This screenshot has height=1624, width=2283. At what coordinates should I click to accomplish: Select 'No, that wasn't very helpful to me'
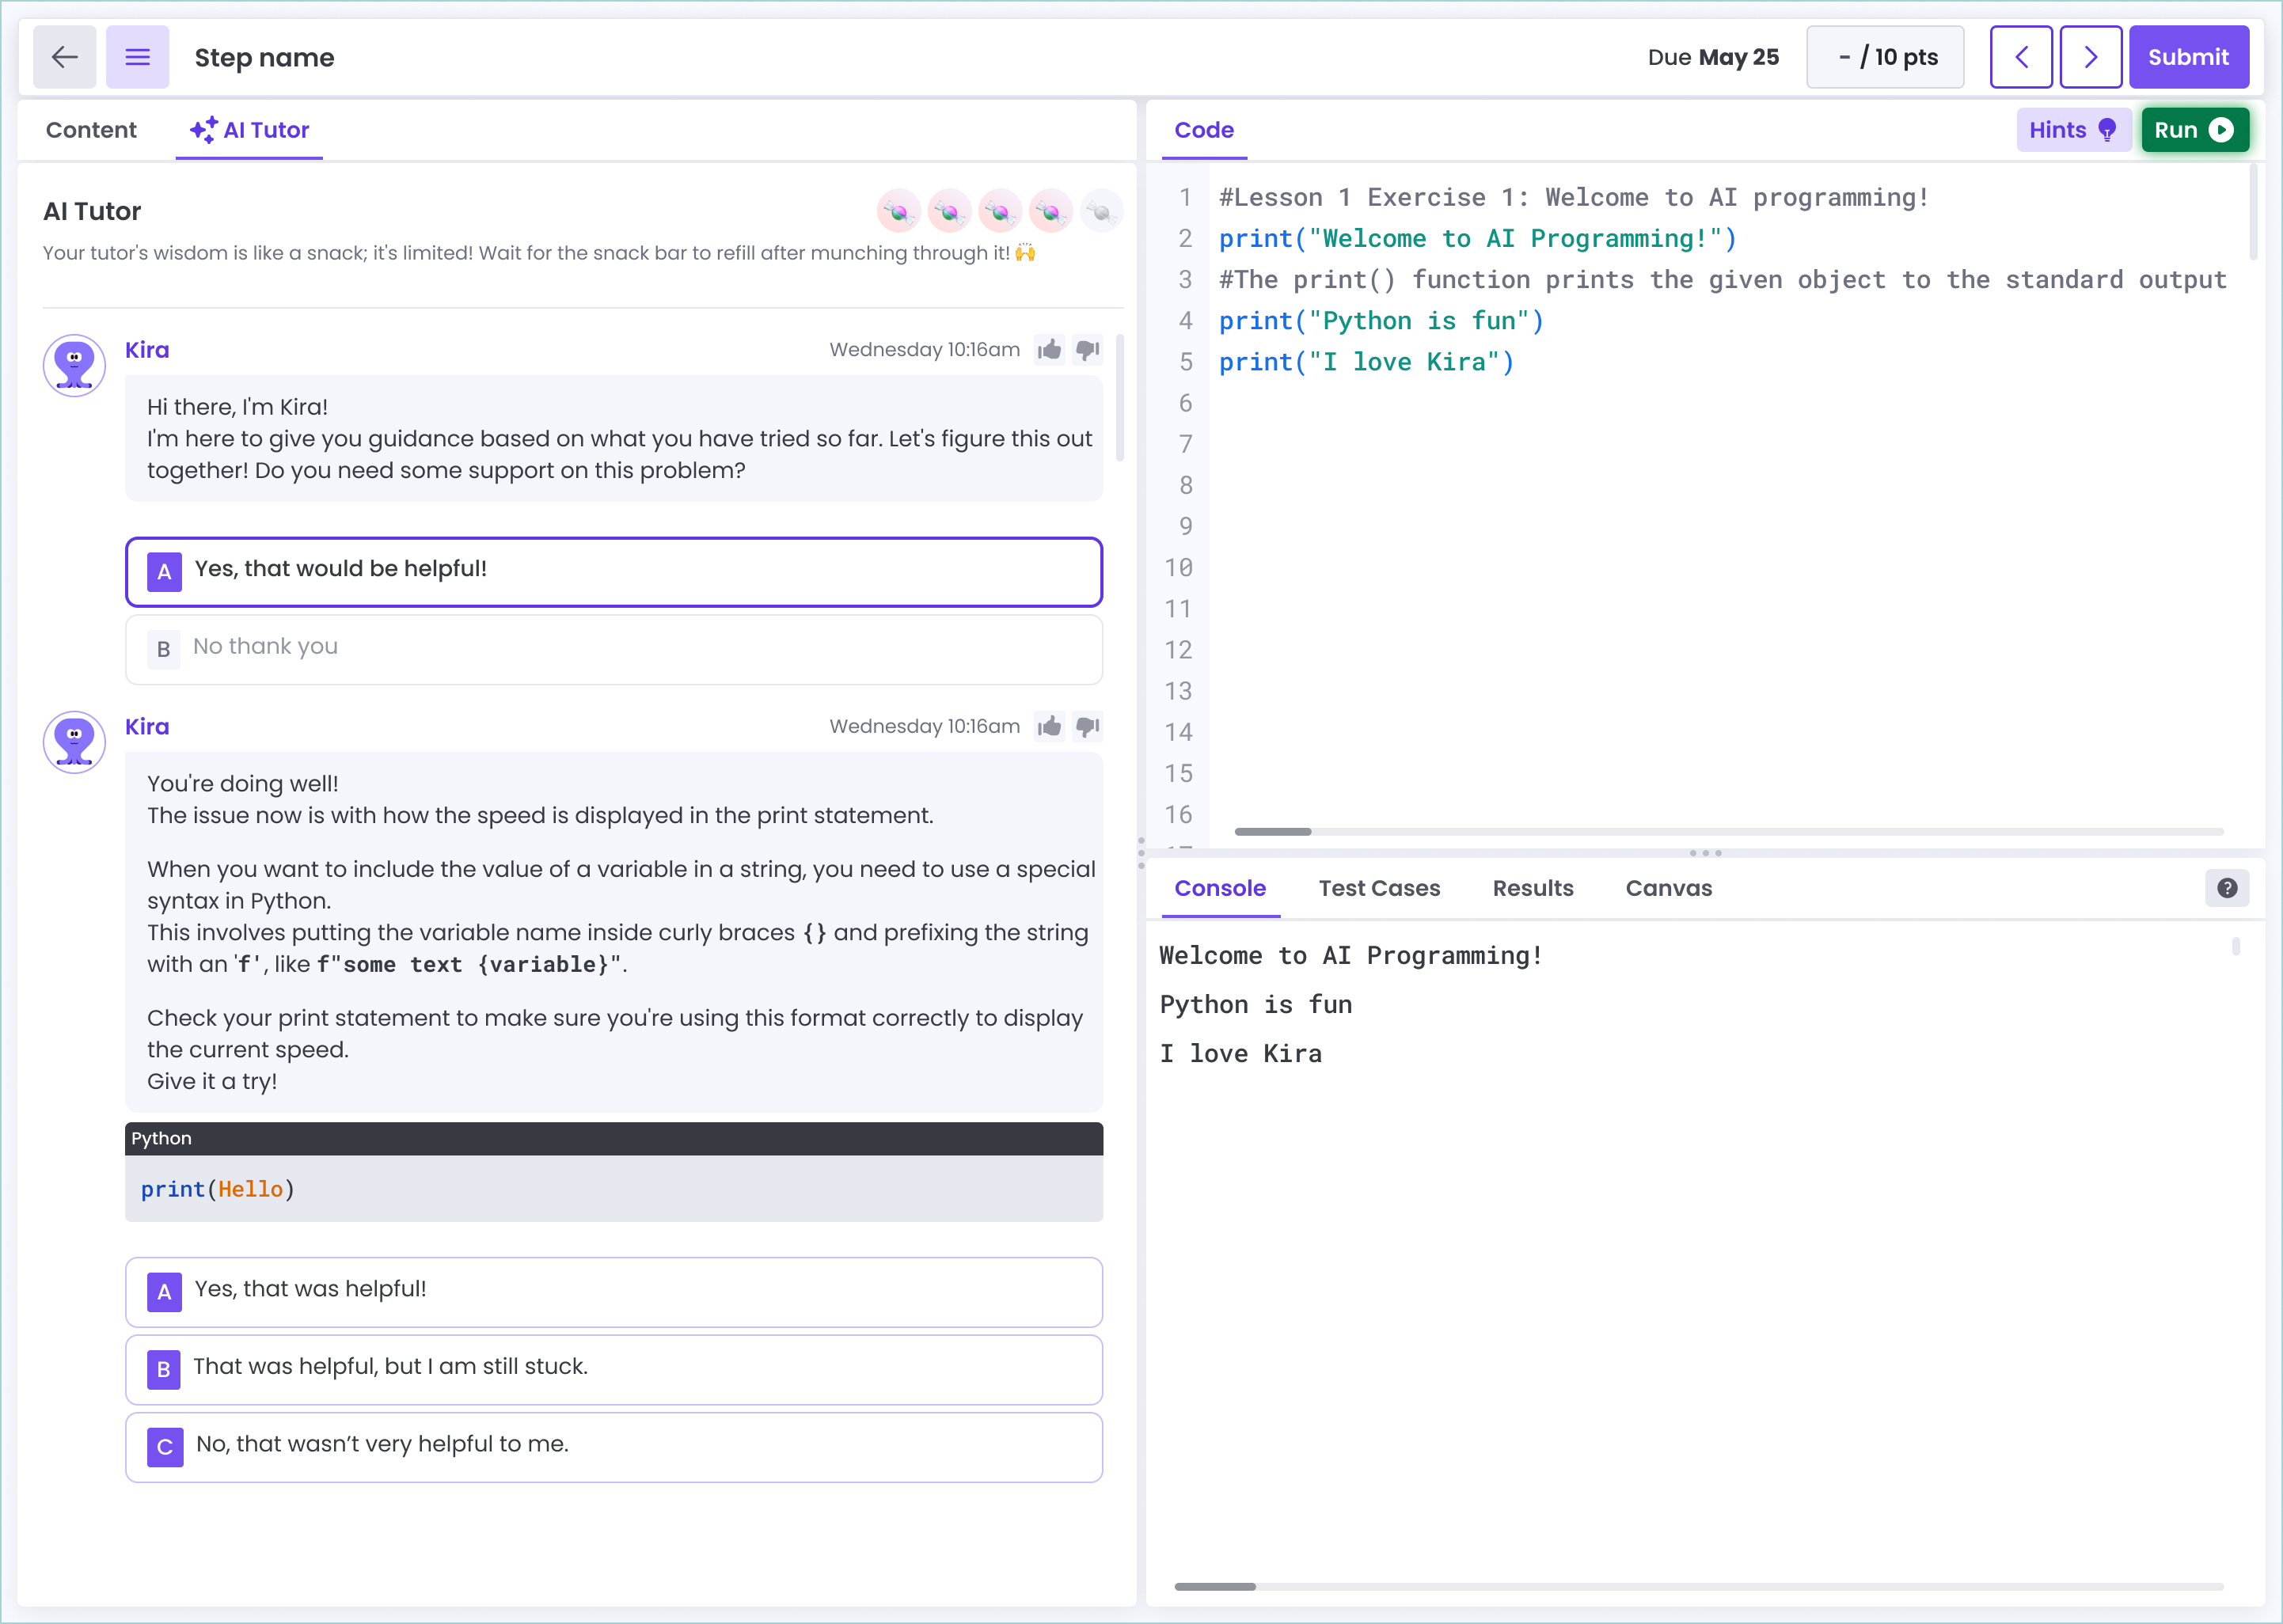(613, 1446)
